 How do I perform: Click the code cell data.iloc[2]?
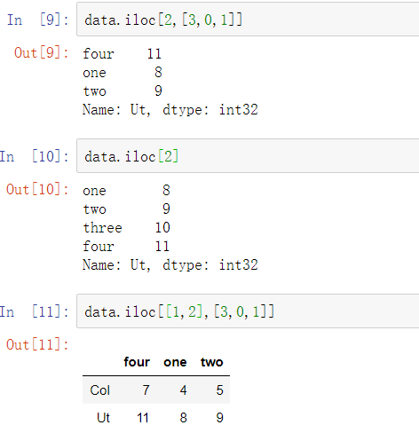(248, 156)
